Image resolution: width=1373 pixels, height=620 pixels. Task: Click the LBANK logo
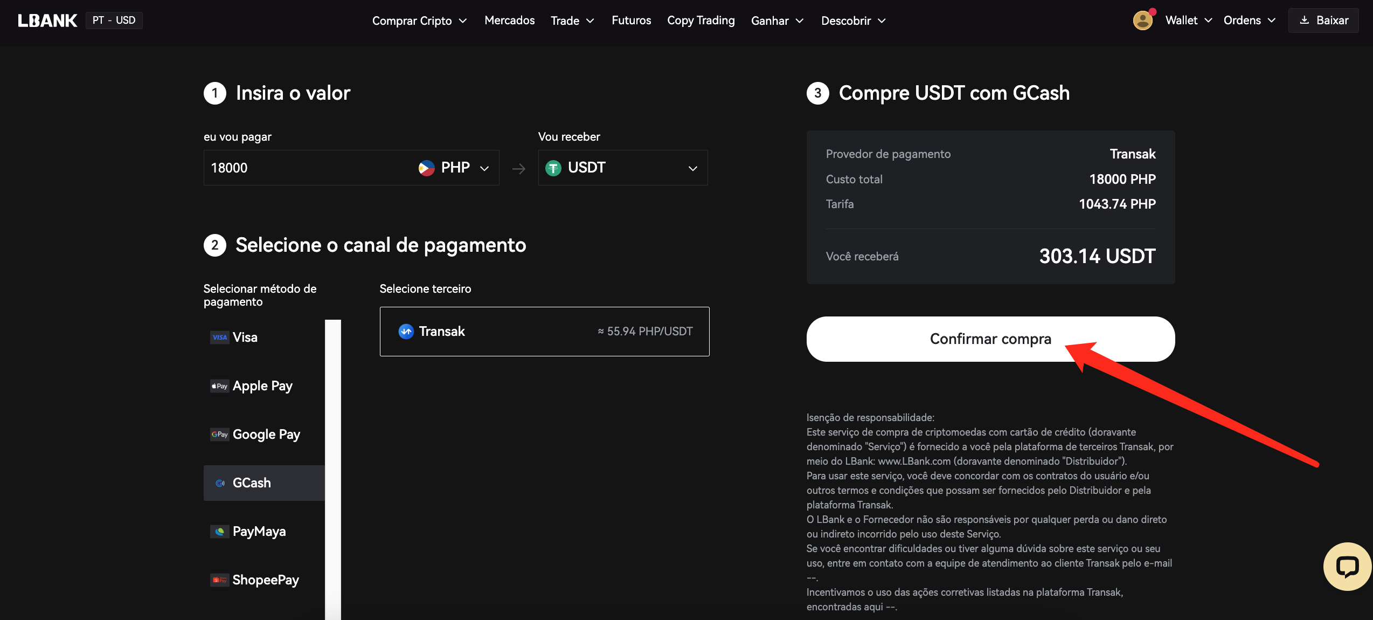[47, 20]
